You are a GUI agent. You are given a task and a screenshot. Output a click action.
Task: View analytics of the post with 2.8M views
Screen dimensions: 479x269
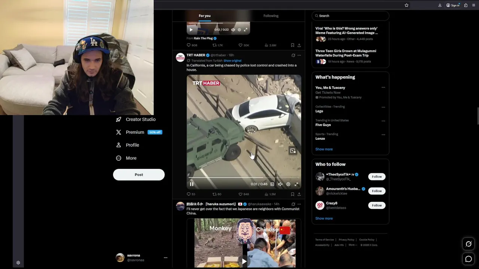click(x=270, y=45)
